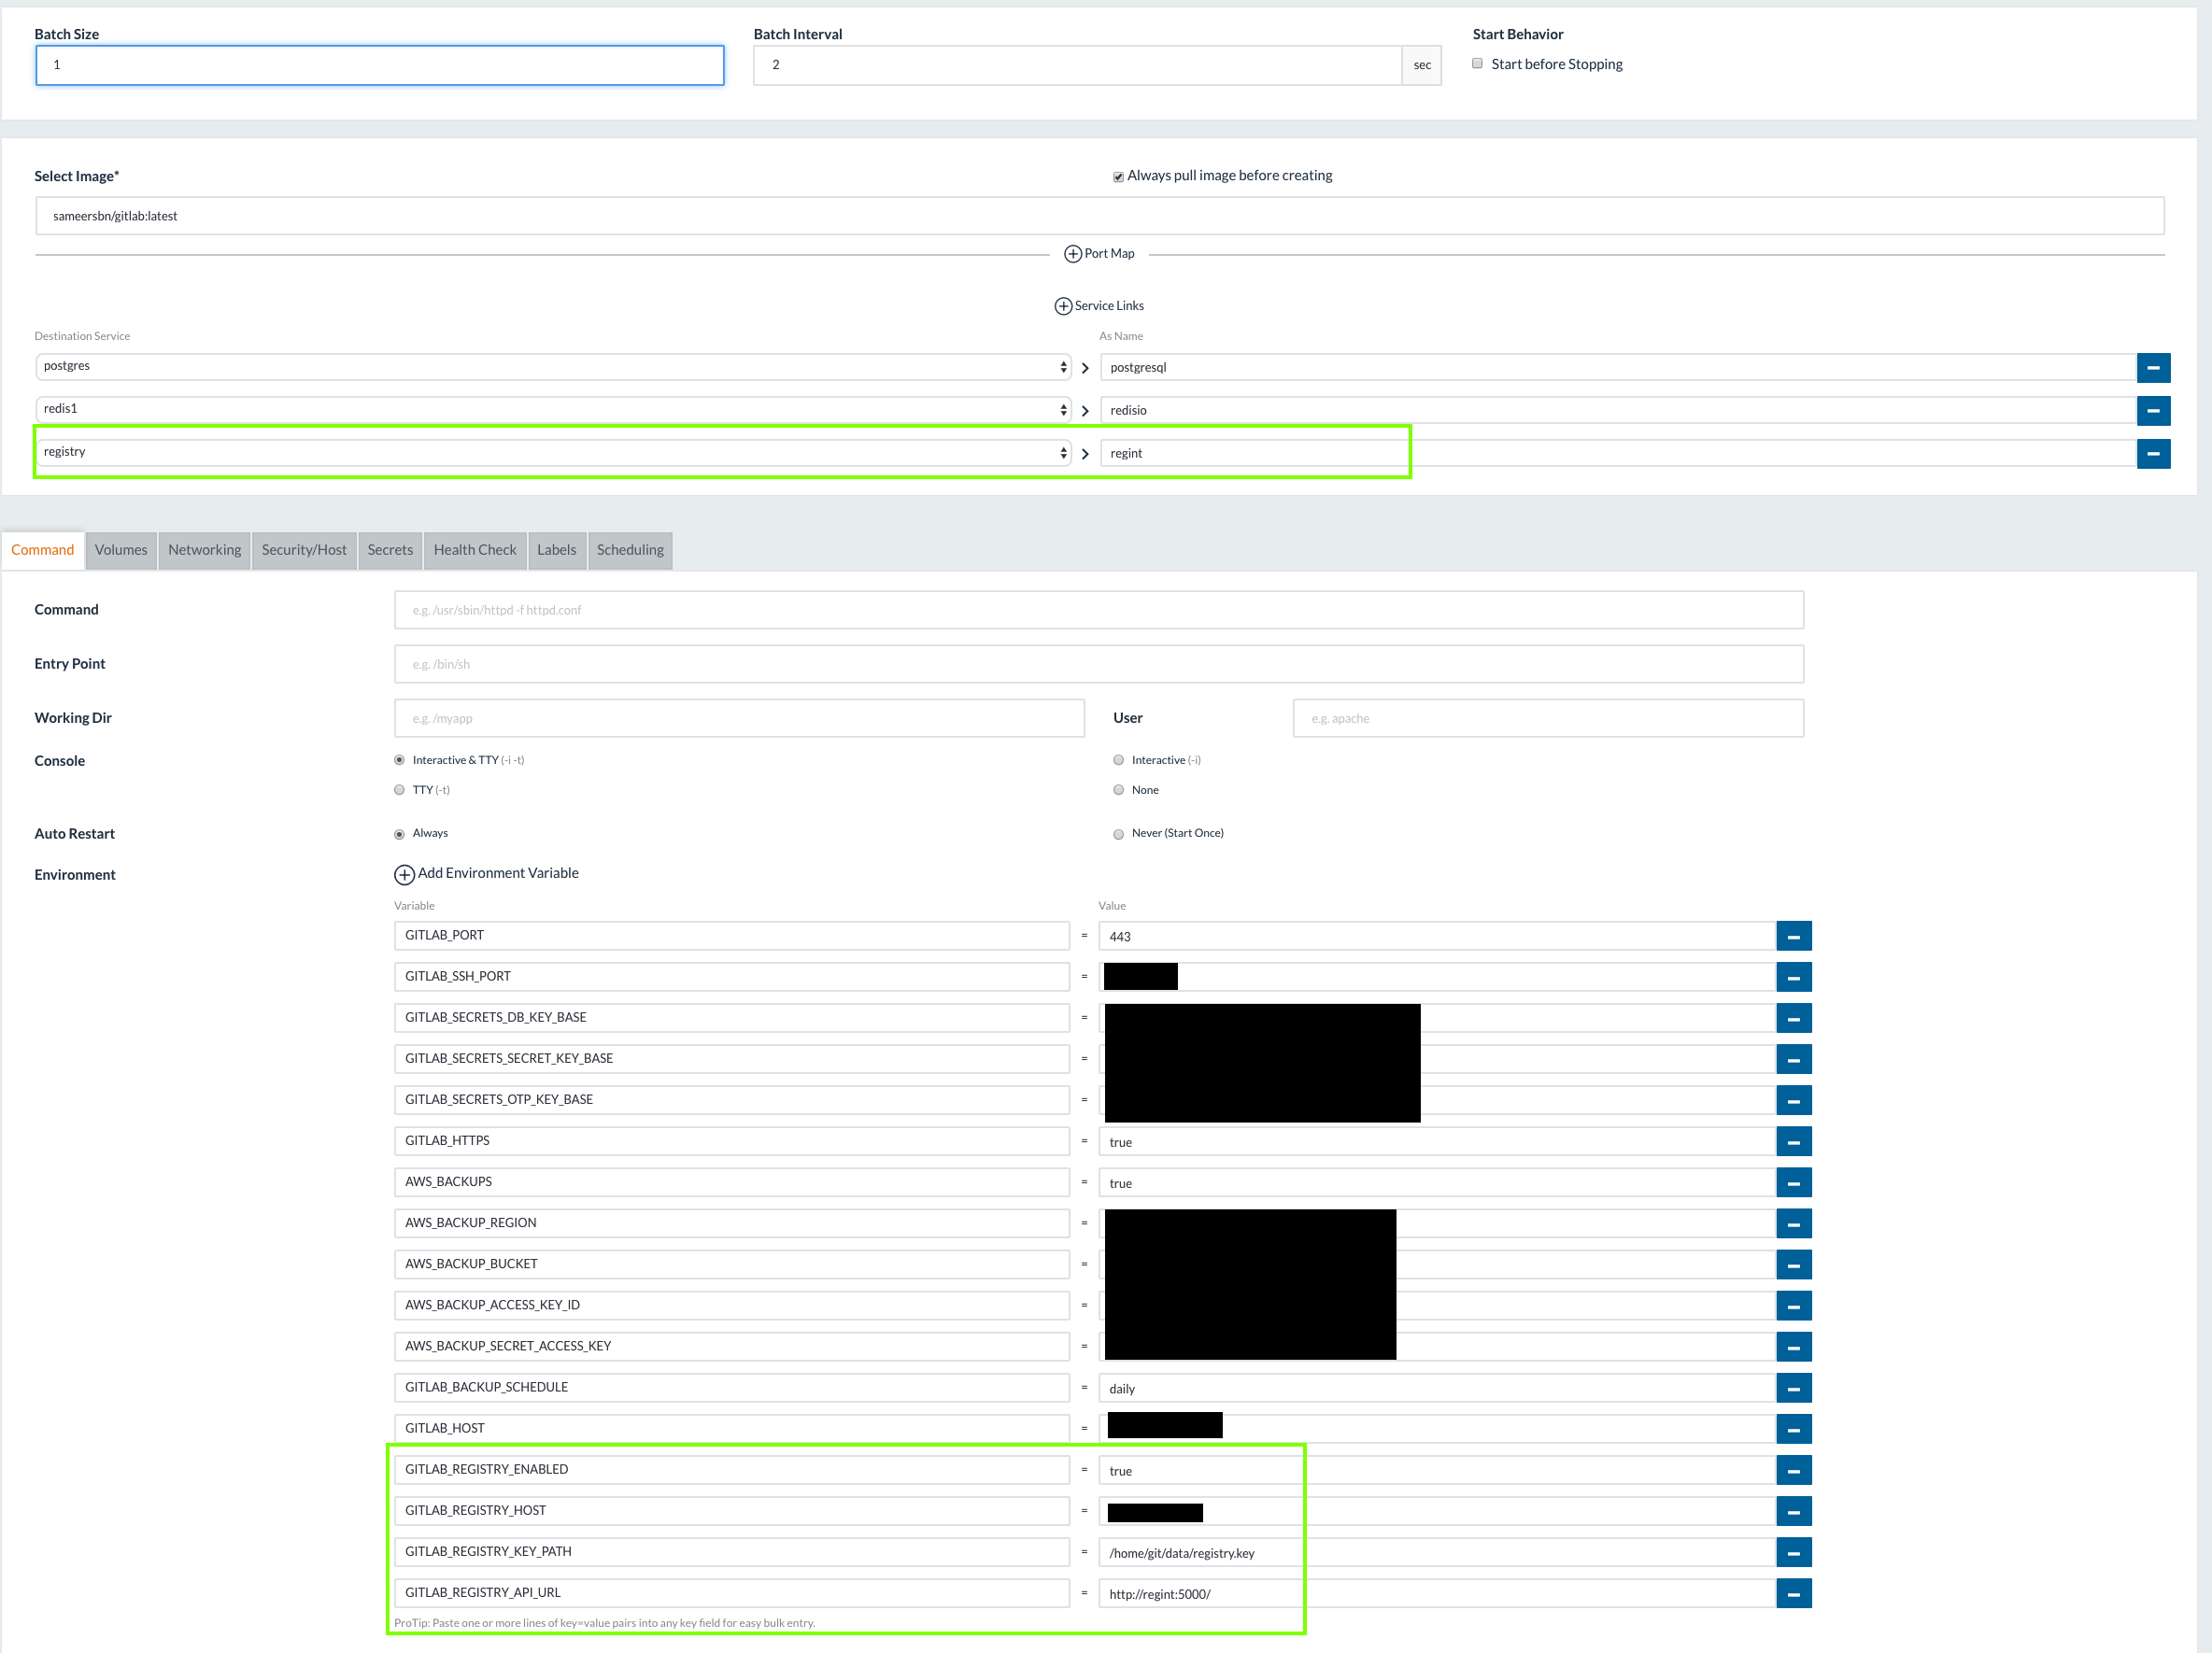The width and height of the screenshot is (2212, 1653).
Task: Delete the GITLAB_PORT variable row
Action: click(1793, 937)
